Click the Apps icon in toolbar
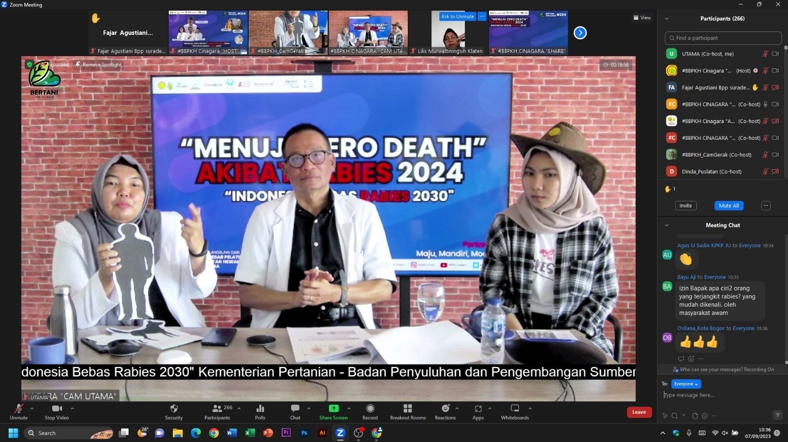Screen dimensions: 788x442 [x=478, y=409]
